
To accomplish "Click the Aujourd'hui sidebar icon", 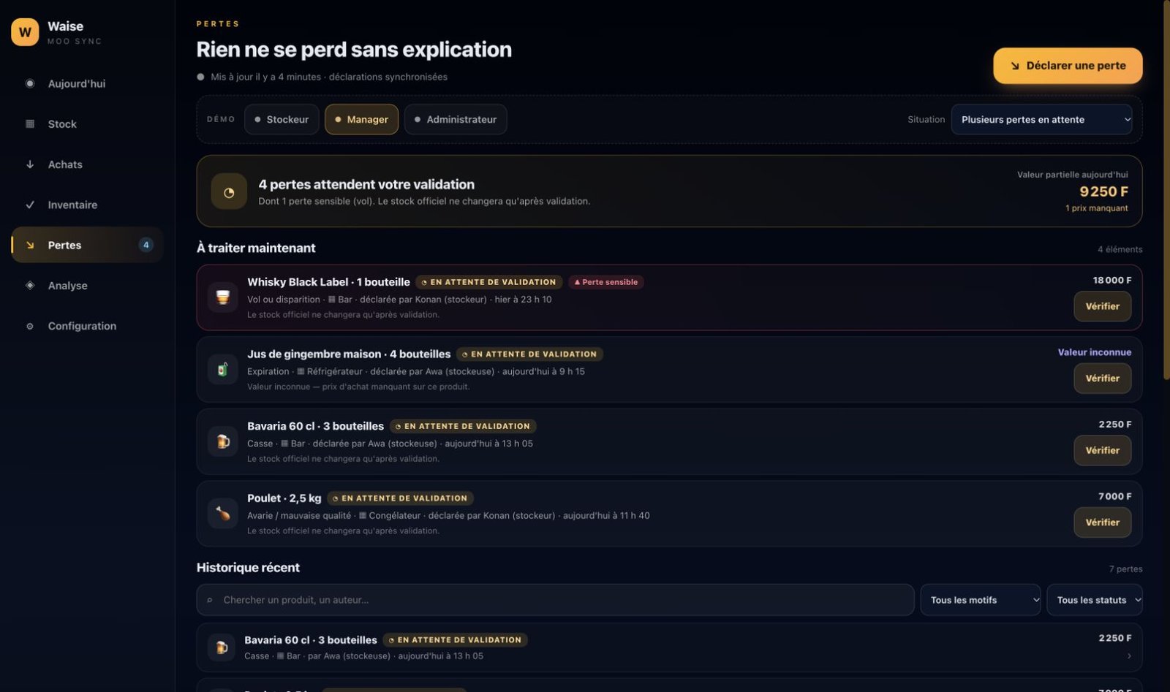I will [30, 83].
